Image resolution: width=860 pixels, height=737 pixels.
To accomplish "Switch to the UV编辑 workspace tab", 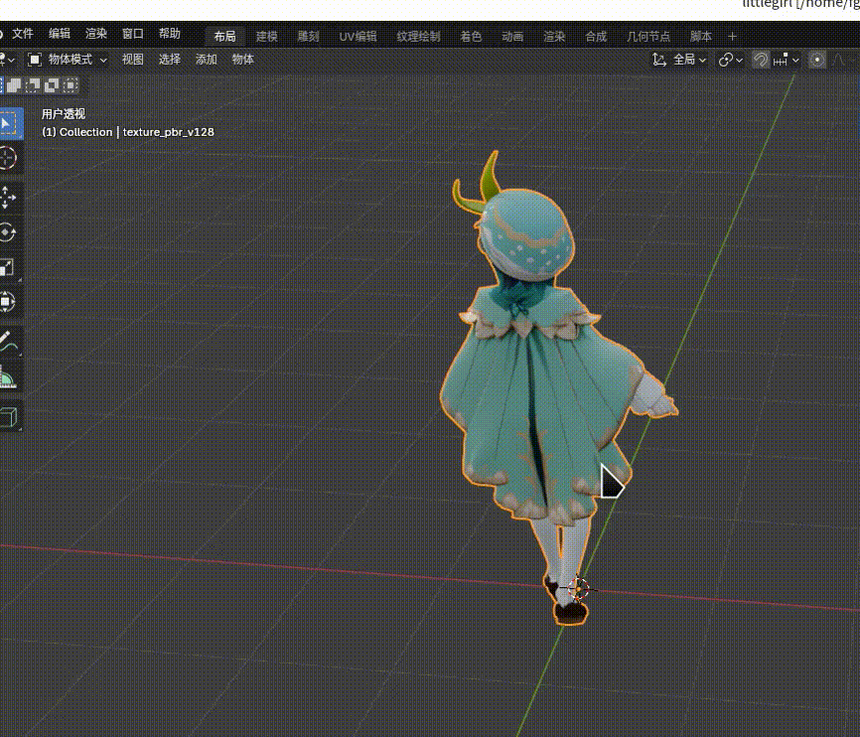I will pos(358,36).
